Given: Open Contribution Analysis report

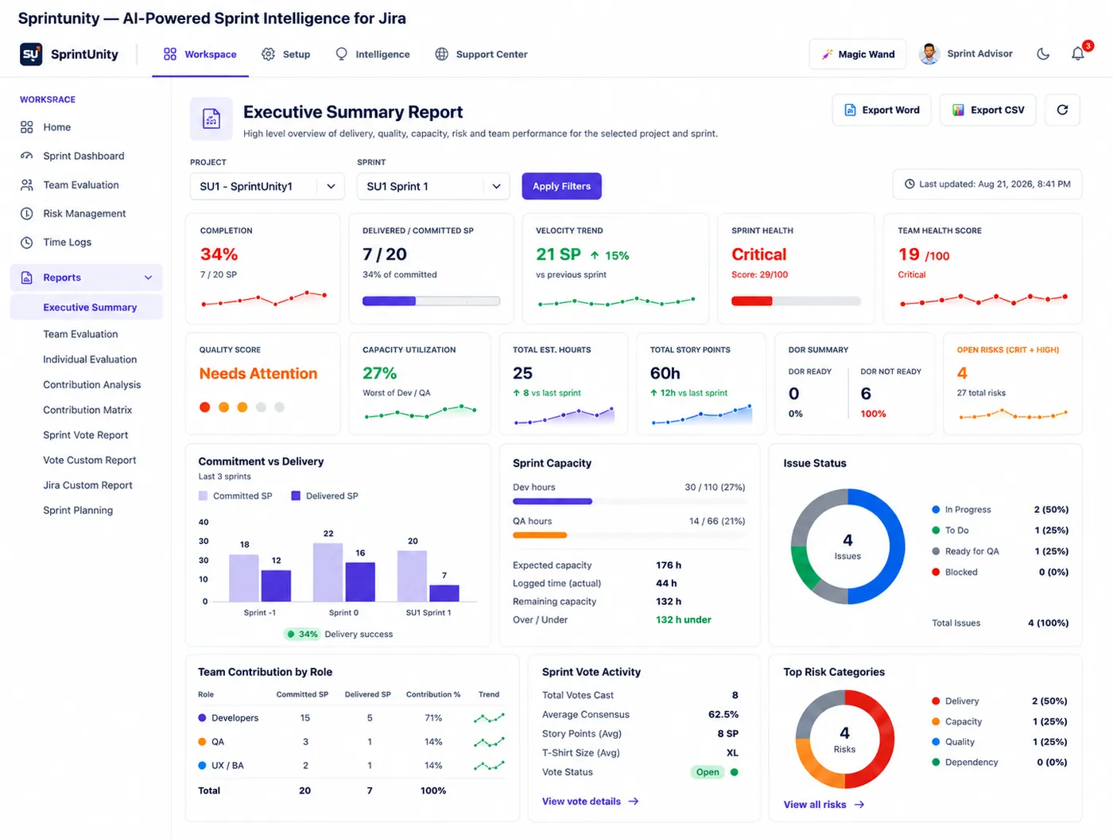Looking at the screenshot, I should (91, 385).
